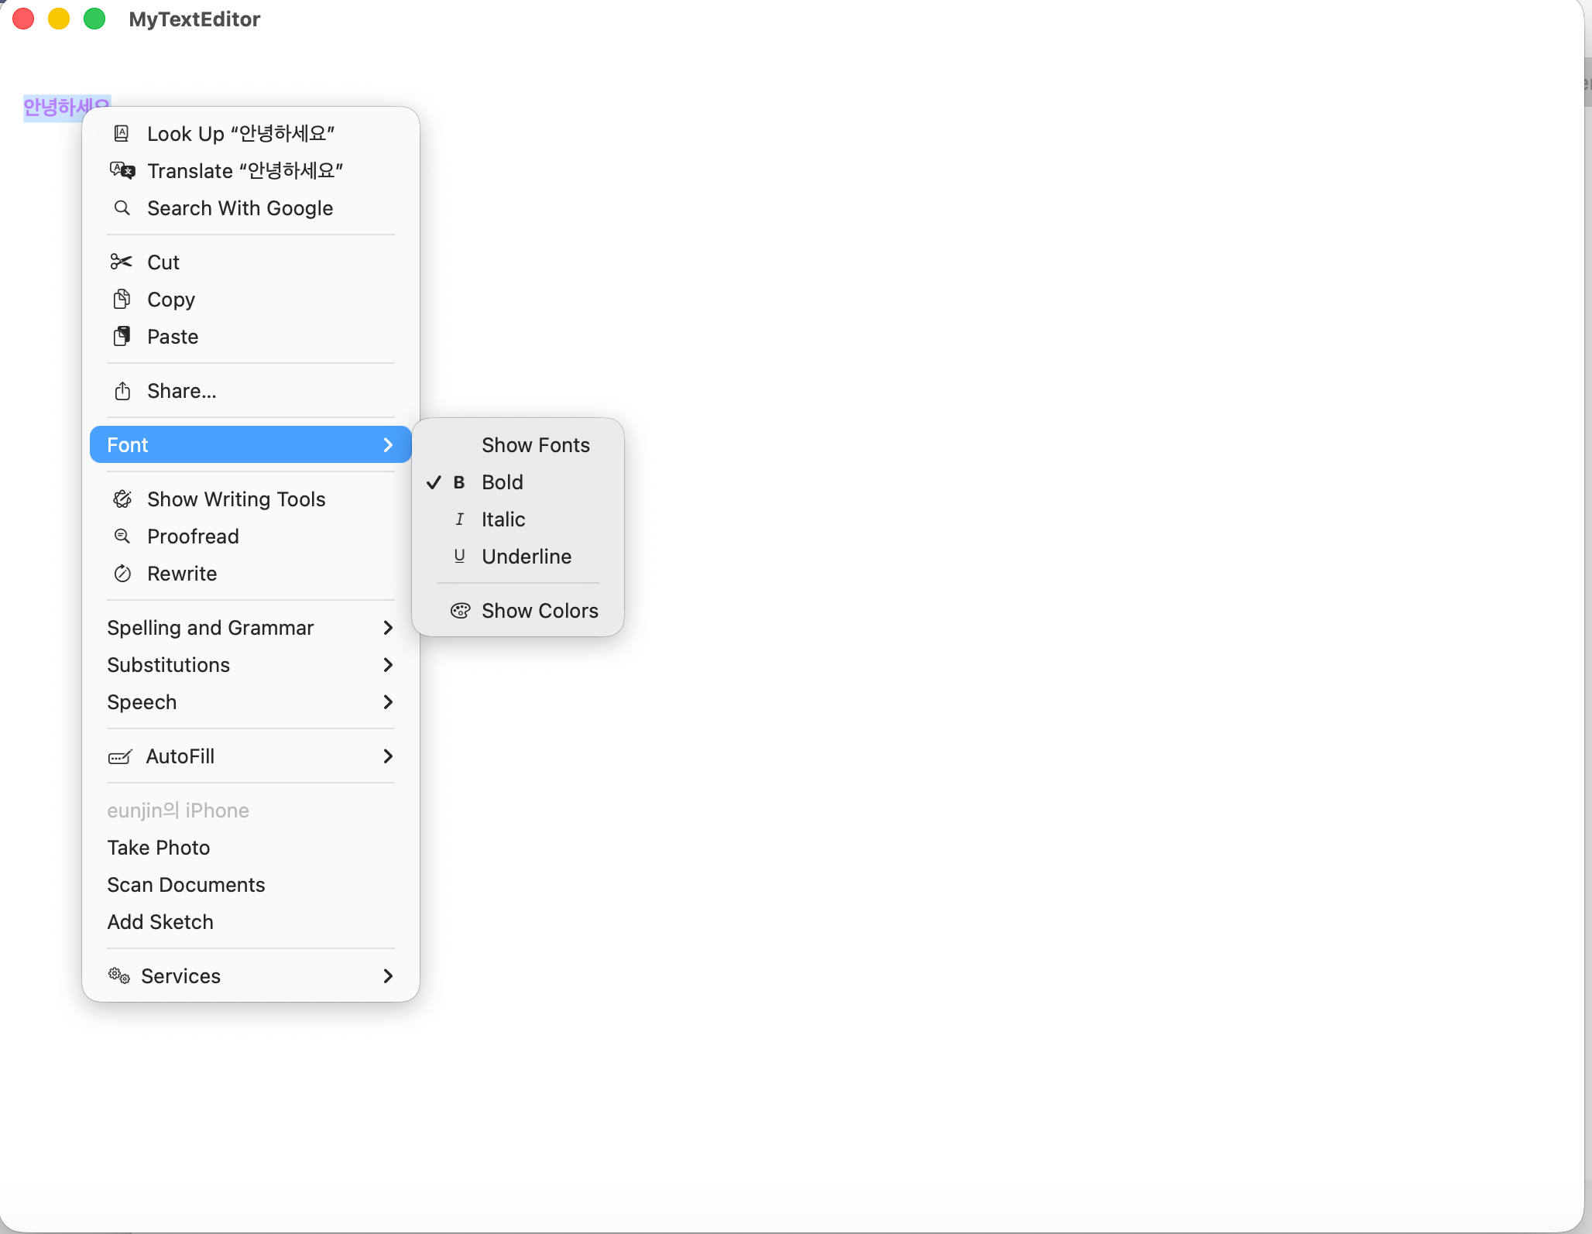
Task: Select Scan Documents entry
Action: pos(186,885)
